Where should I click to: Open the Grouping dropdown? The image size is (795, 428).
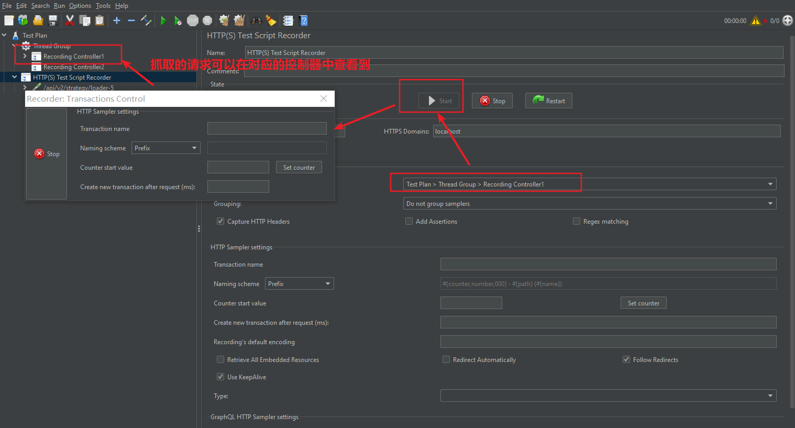coord(590,203)
